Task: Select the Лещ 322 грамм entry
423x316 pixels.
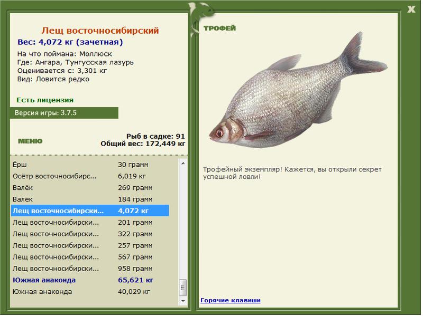Action: (90, 234)
